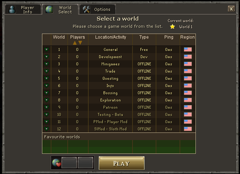Click the globe icon on World Select tab
This screenshot has width=240, height=174.
point(50,9)
